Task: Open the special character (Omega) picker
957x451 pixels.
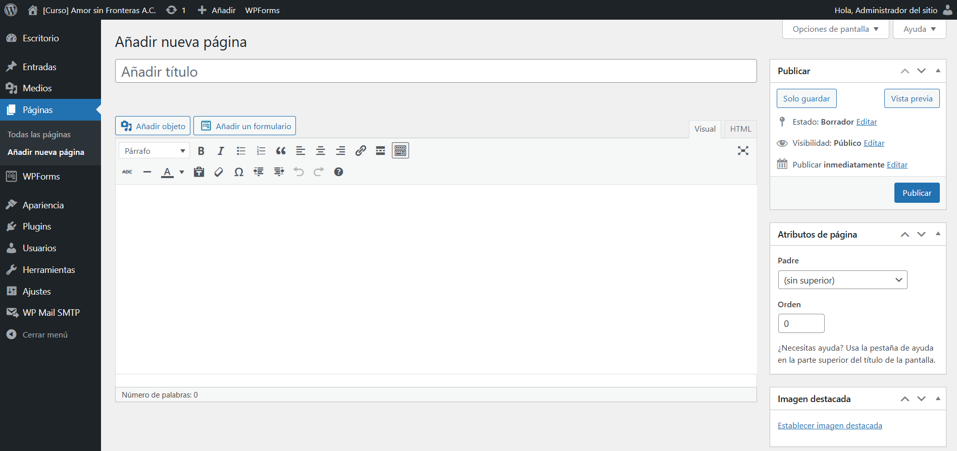Action: tap(239, 172)
